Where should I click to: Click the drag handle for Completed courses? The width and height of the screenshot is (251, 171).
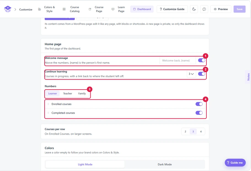pyautogui.click(x=48, y=113)
